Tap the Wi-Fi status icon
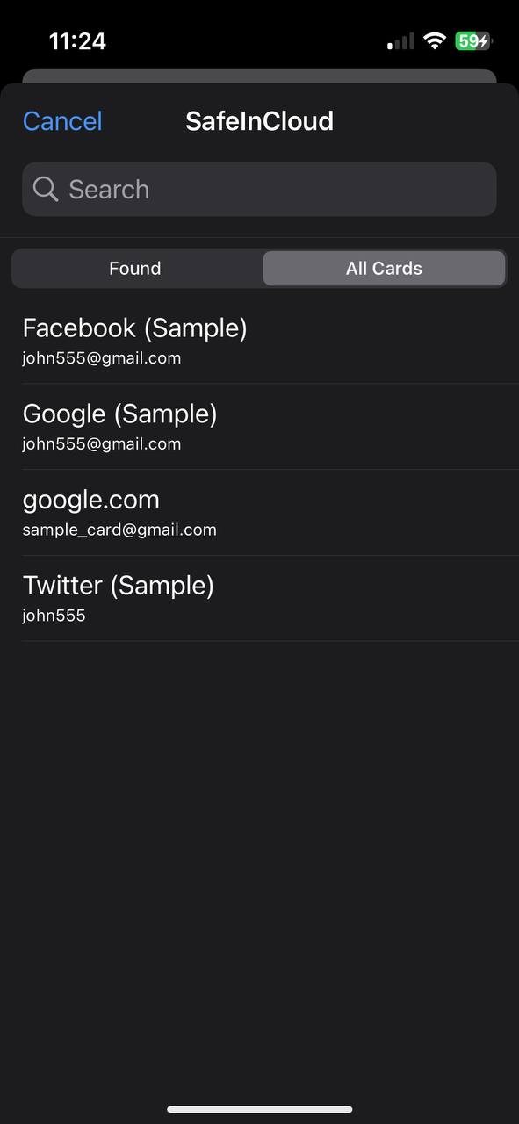519x1124 pixels. coord(434,41)
